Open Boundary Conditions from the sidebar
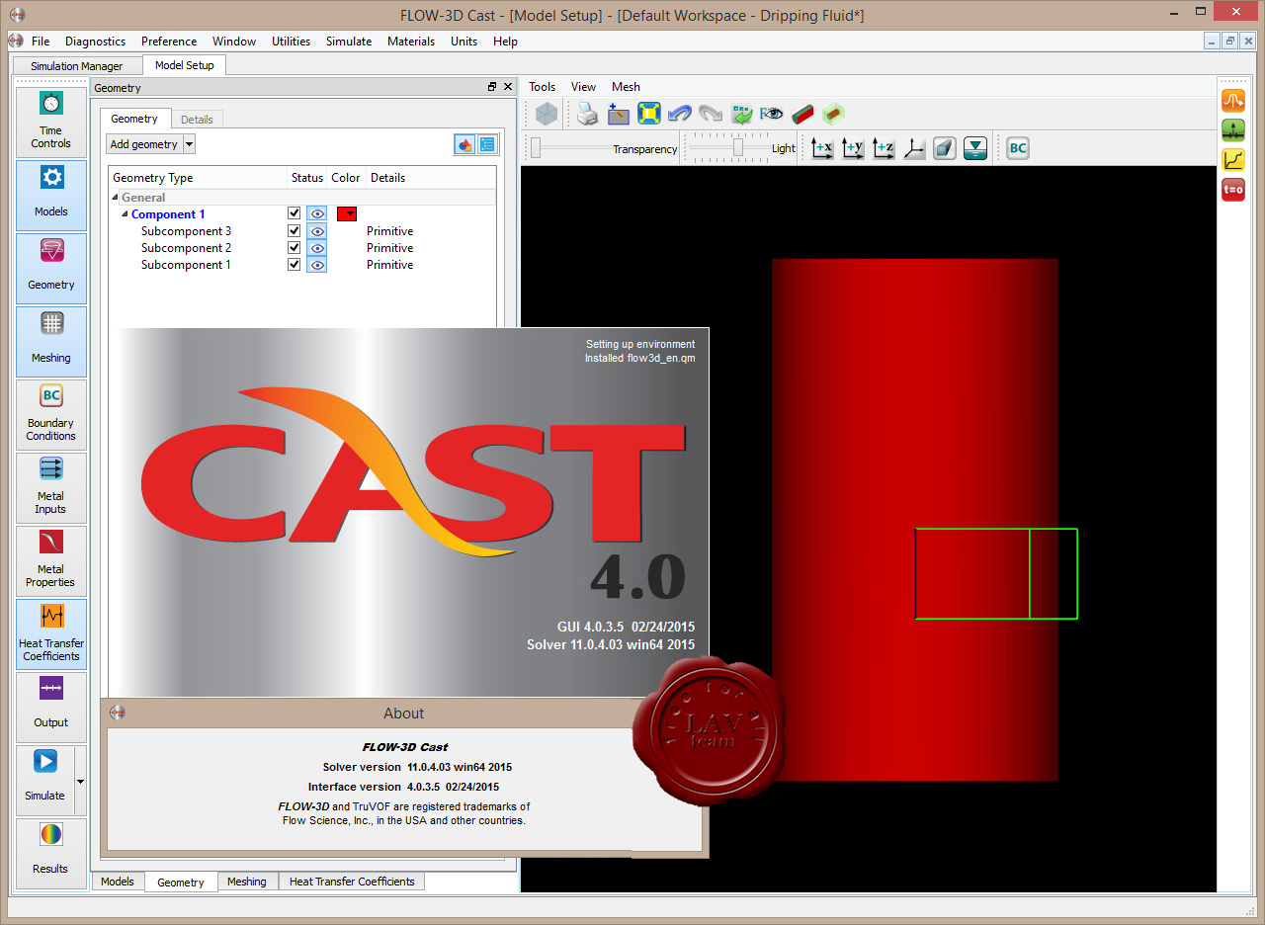This screenshot has height=925, width=1265. point(50,414)
